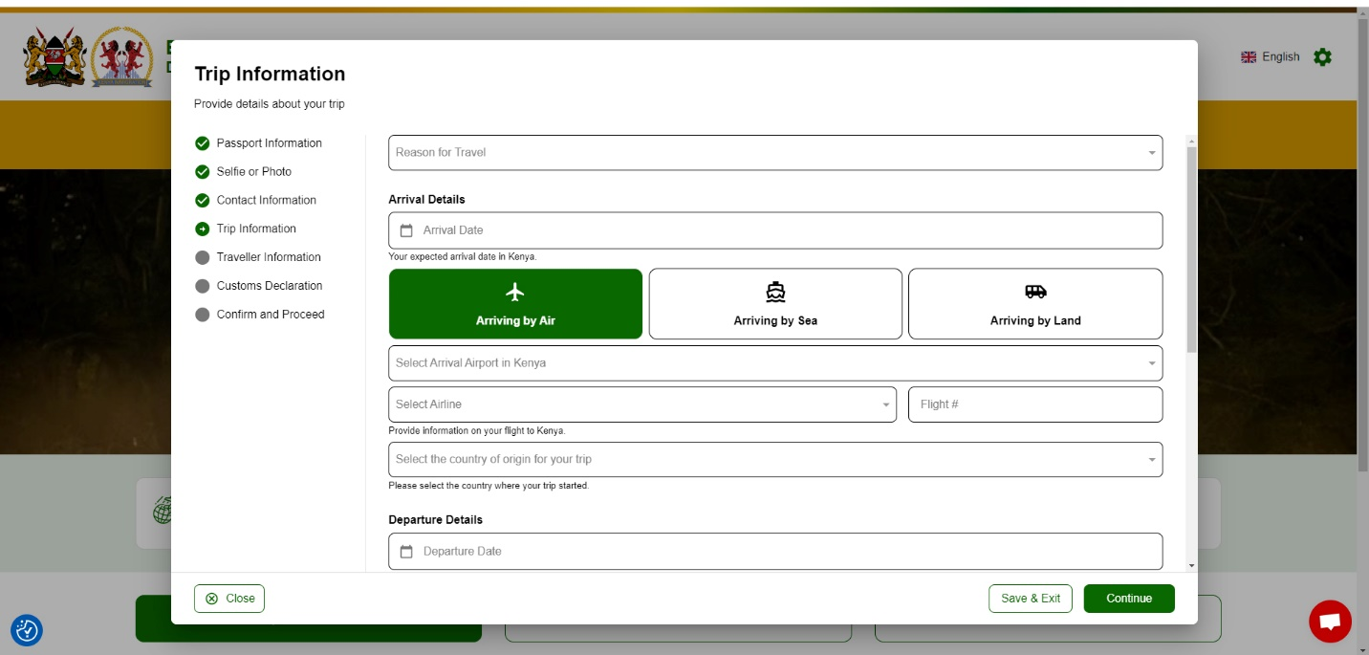This screenshot has width=1369, height=655.
Task: Expand the Reason for Travel dropdown
Action: [775, 153]
